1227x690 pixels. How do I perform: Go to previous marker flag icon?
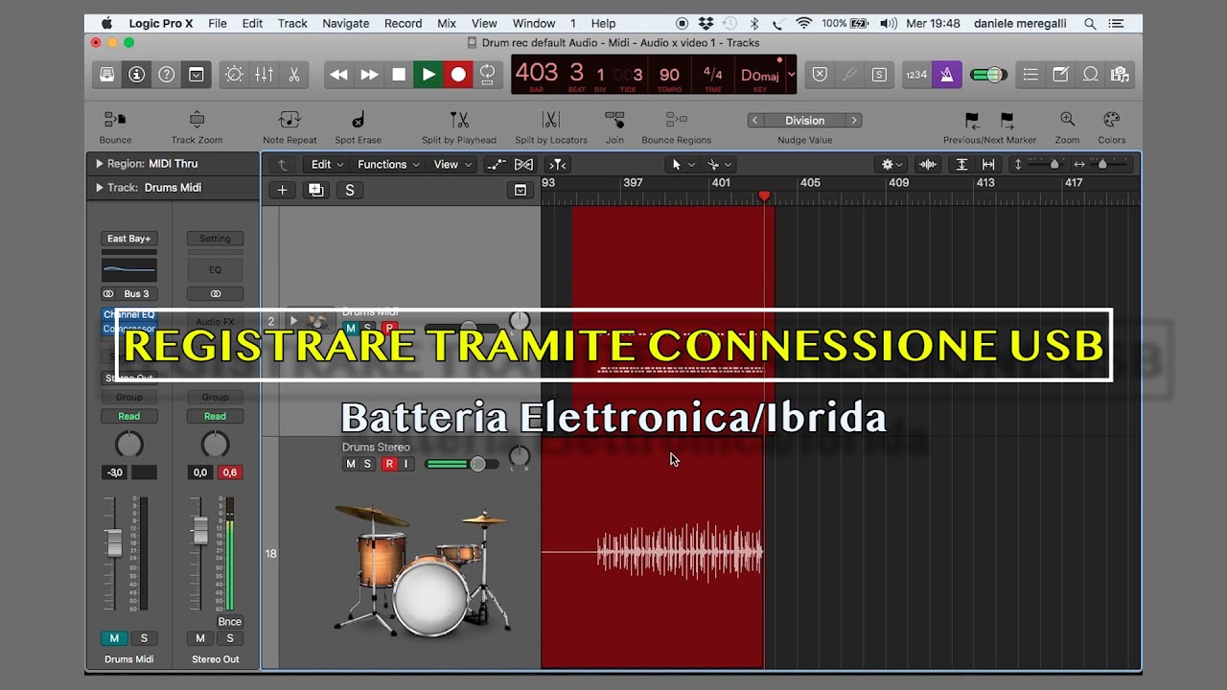[x=972, y=120]
